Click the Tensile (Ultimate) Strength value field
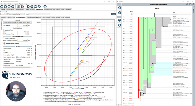The height and width of the screenshot is (106, 195). coord(23,40)
